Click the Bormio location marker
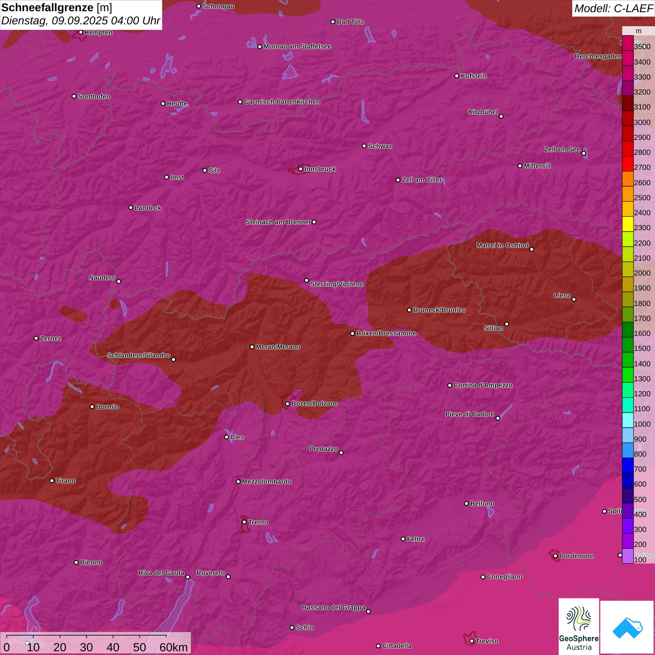 click(x=92, y=407)
